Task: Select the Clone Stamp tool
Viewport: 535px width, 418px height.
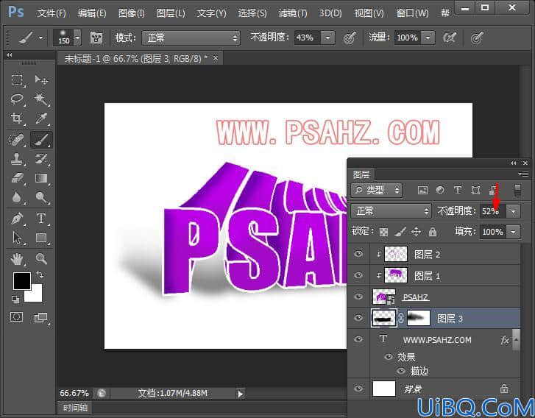Action: click(x=17, y=159)
